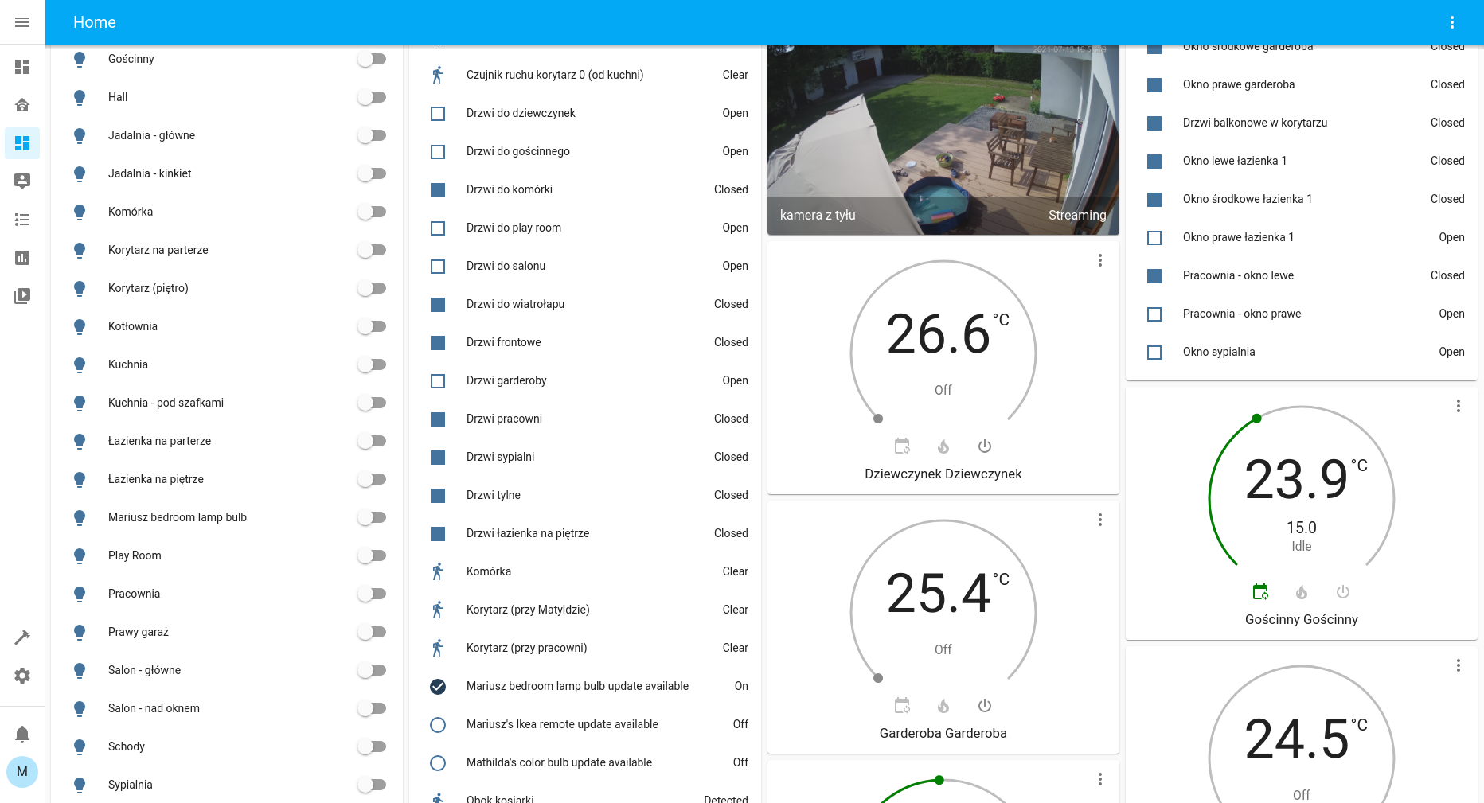Enable the Sypialnia light toggle

click(372, 785)
